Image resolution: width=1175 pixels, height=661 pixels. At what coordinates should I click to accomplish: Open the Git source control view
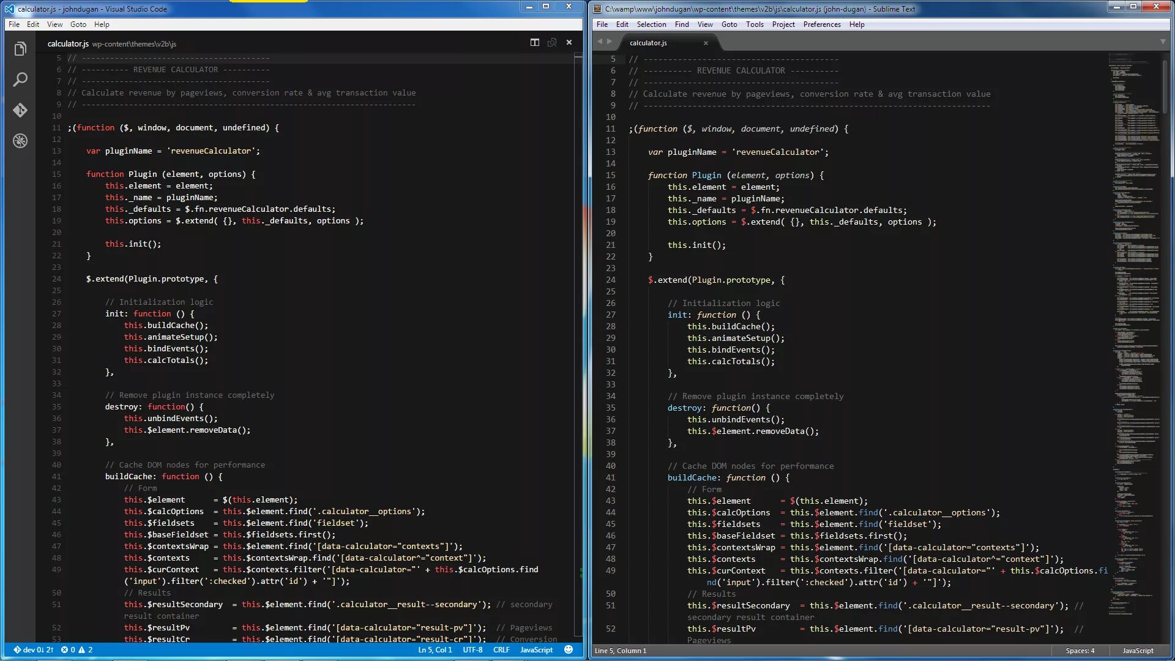pyautogui.click(x=20, y=110)
